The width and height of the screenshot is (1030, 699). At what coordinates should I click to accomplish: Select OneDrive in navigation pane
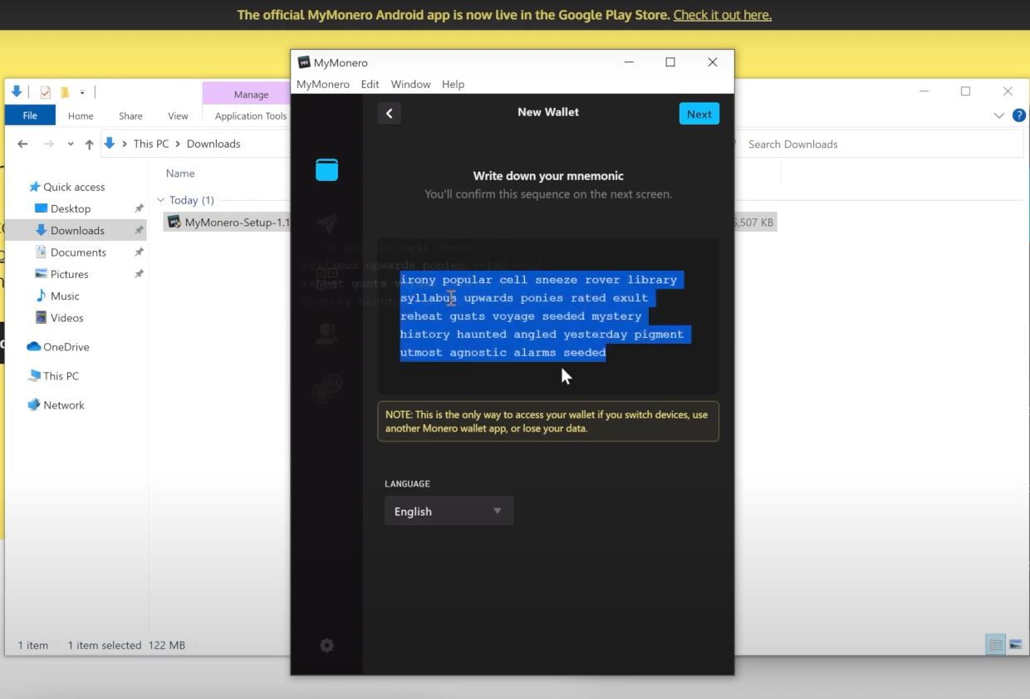click(x=66, y=346)
